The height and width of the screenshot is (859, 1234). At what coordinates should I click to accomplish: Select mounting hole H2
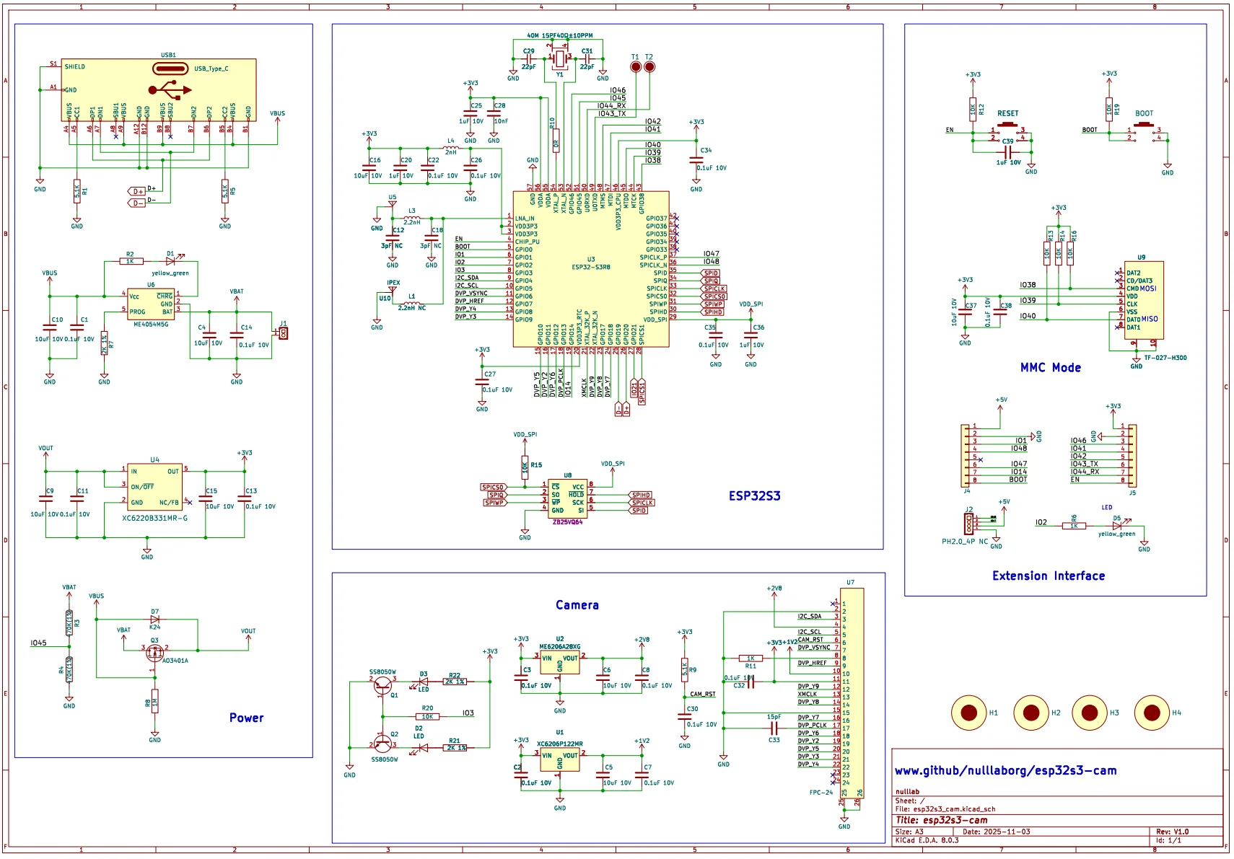click(x=1031, y=713)
